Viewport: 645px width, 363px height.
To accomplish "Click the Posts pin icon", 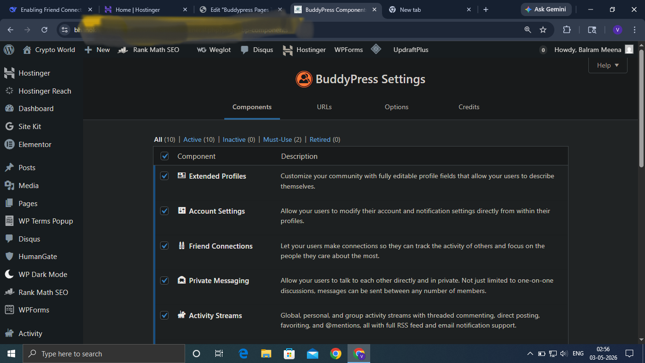I will click(9, 168).
